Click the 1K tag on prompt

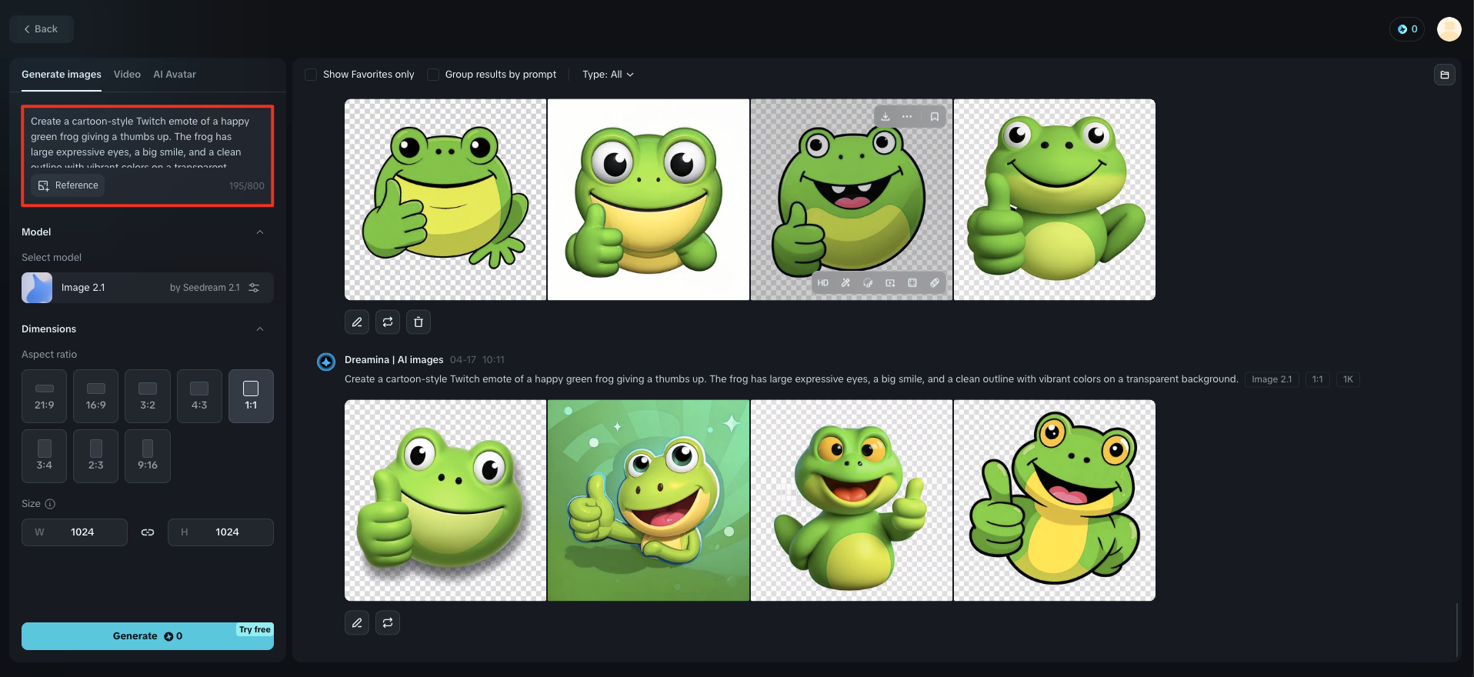pos(1348,379)
